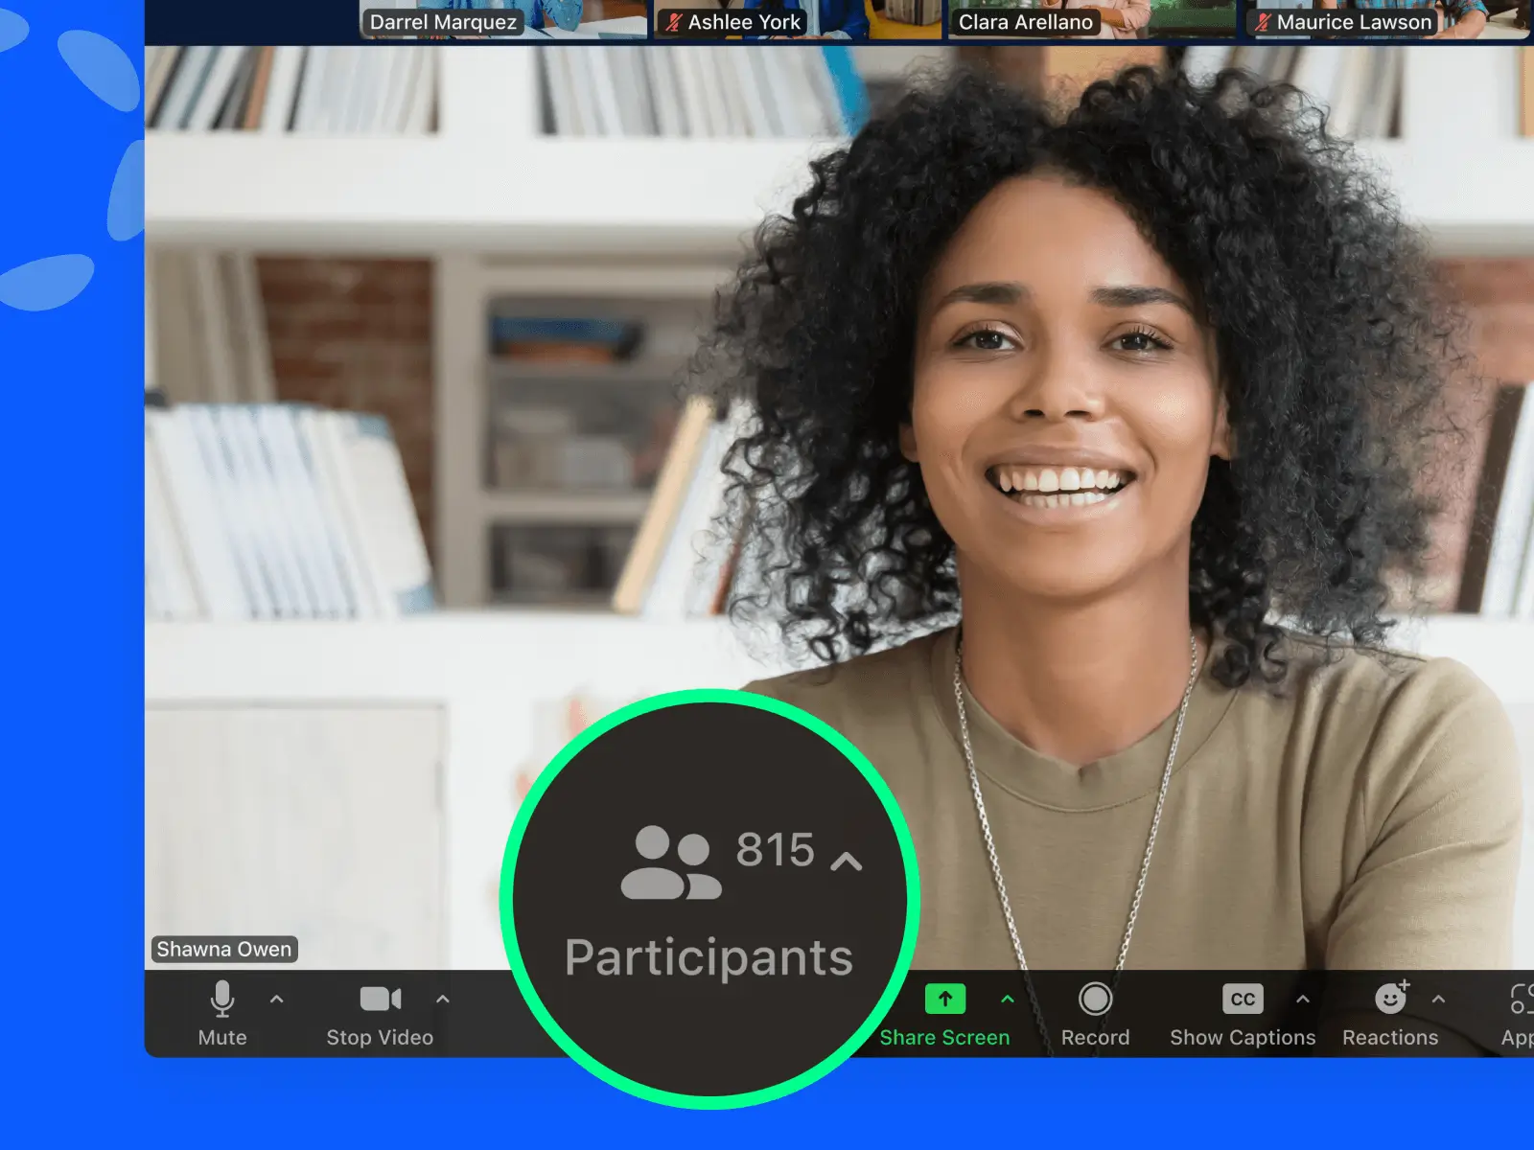Expand caption options arrow beside Show Captions
The width and height of the screenshot is (1534, 1150).
(1303, 999)
